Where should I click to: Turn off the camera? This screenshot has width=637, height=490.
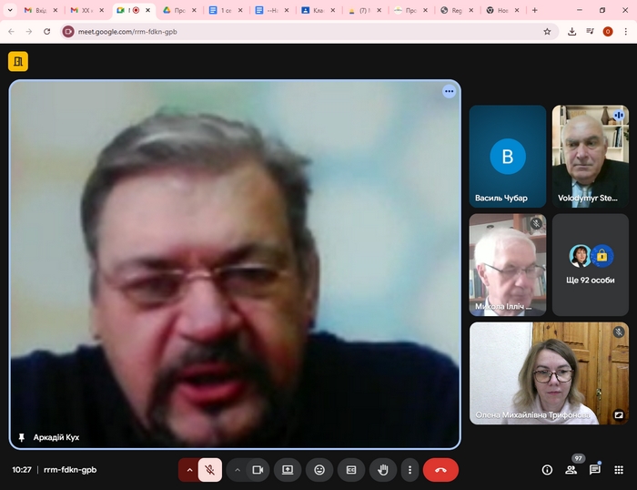(x=258, y=470)
